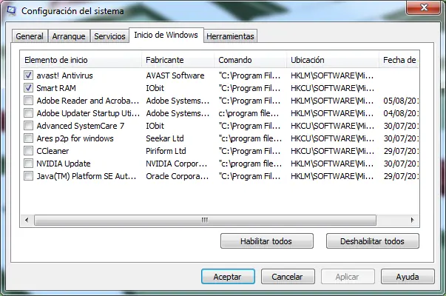
Task: Check the Advanced SystemCare 7 box
Action: click(x=28, y=126)
